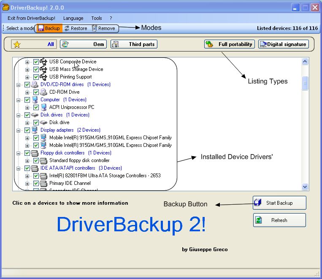Uncheck USB Composite Device checkbox

click(x=36, y=62)
